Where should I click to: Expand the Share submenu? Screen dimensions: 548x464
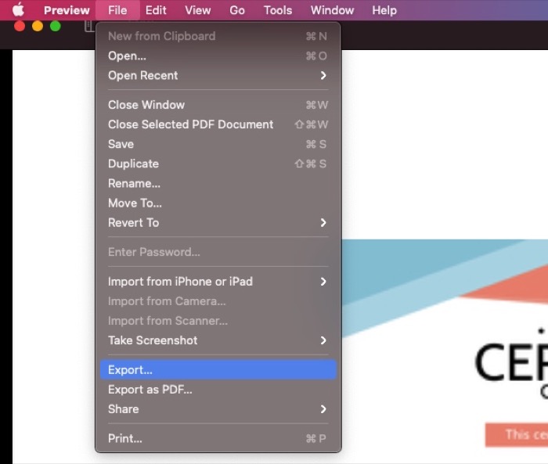(218, 409)
